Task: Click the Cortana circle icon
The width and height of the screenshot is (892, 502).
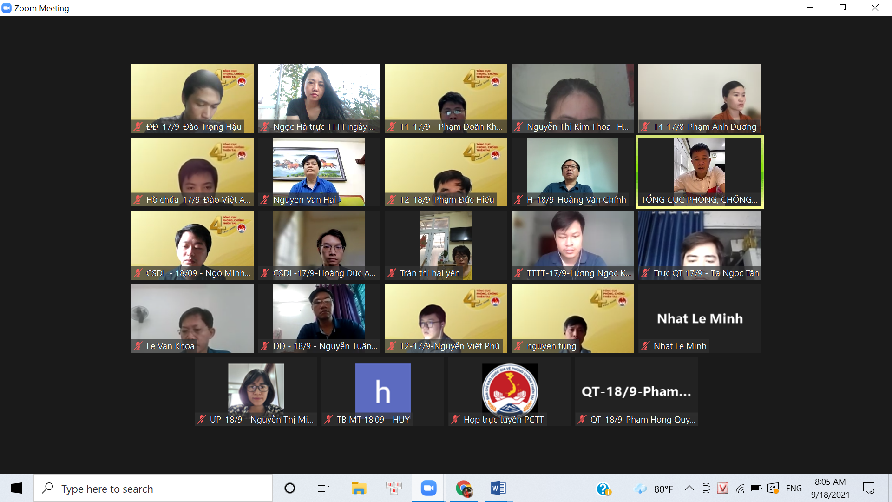Action: [290, 488]
